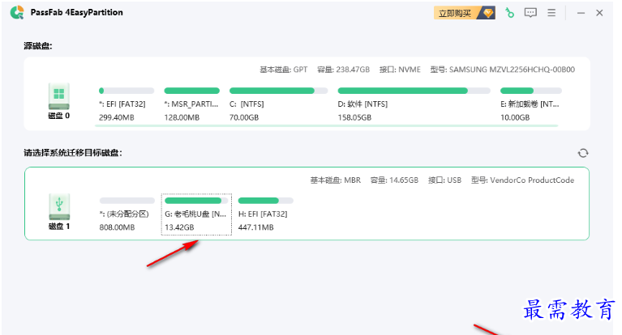Click the 容量: 238.47GB text
This screenshot has height=335, width=622.
coord(343,70)
